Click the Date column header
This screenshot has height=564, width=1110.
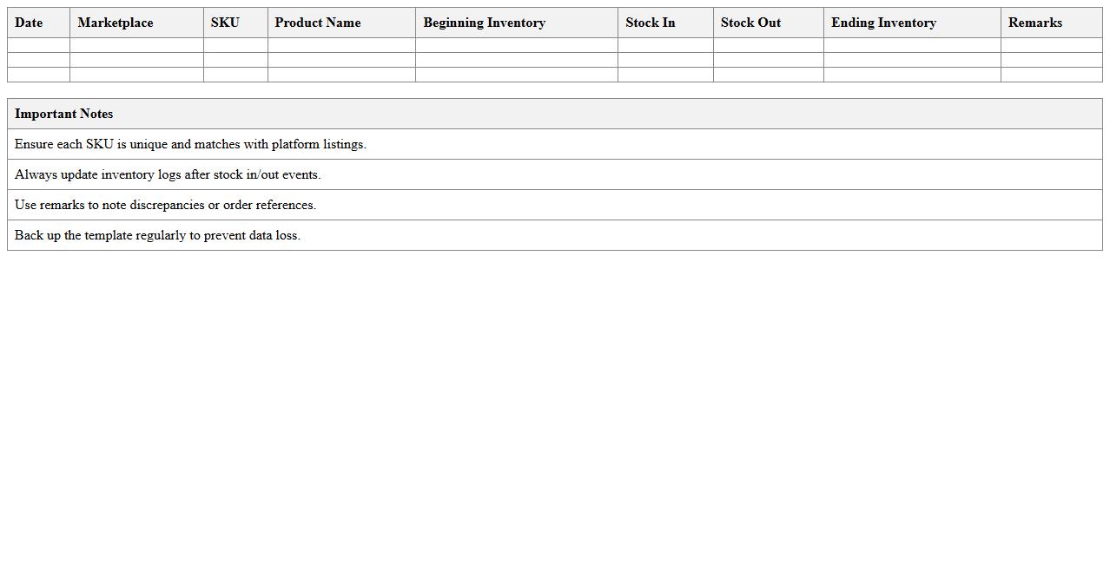point(29,23)
